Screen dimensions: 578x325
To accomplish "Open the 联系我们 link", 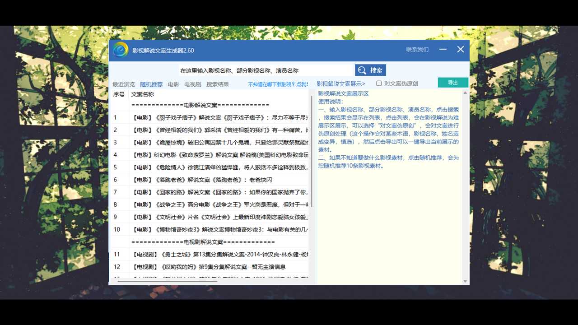I will point(417,50).
